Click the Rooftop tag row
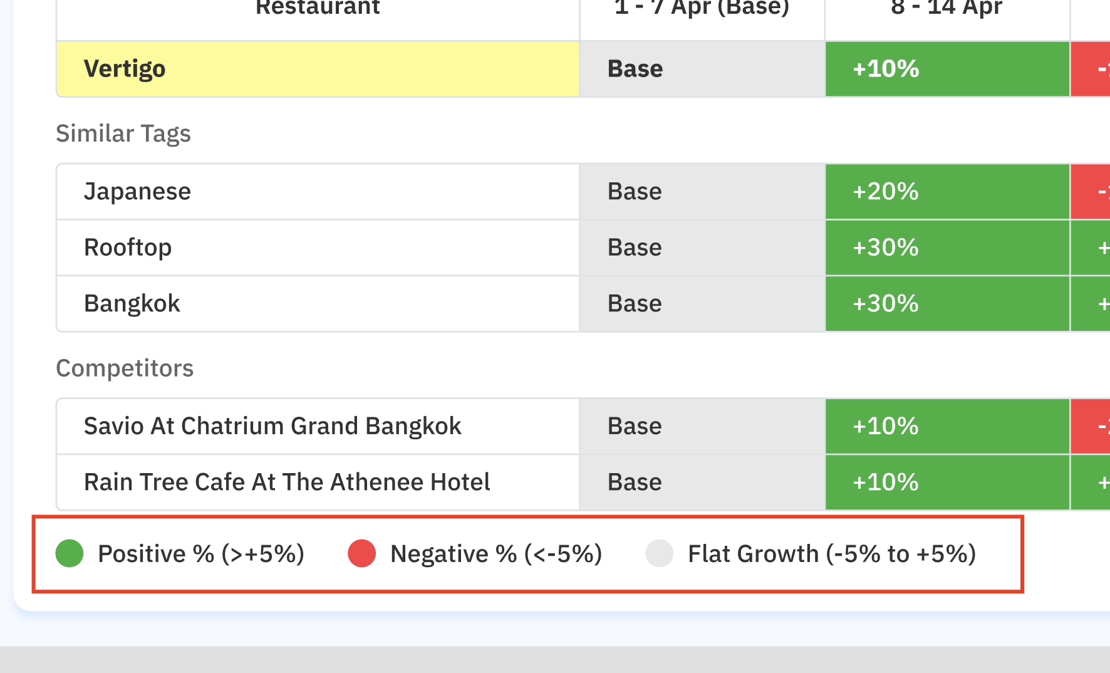The image size is (1110, 673). point(128,248)
